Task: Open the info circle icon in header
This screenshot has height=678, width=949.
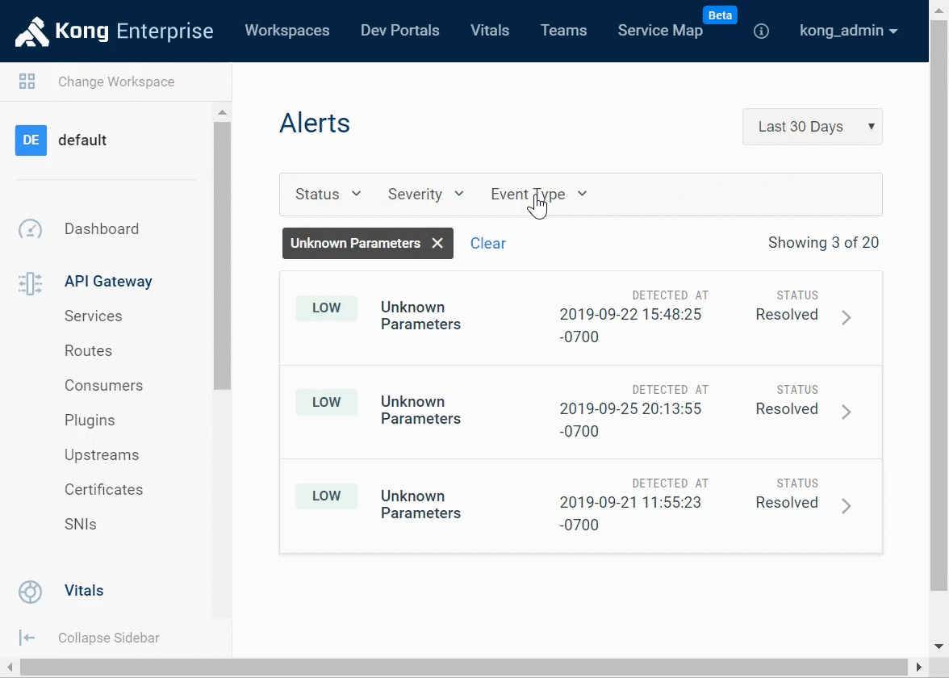Action: 762,31
